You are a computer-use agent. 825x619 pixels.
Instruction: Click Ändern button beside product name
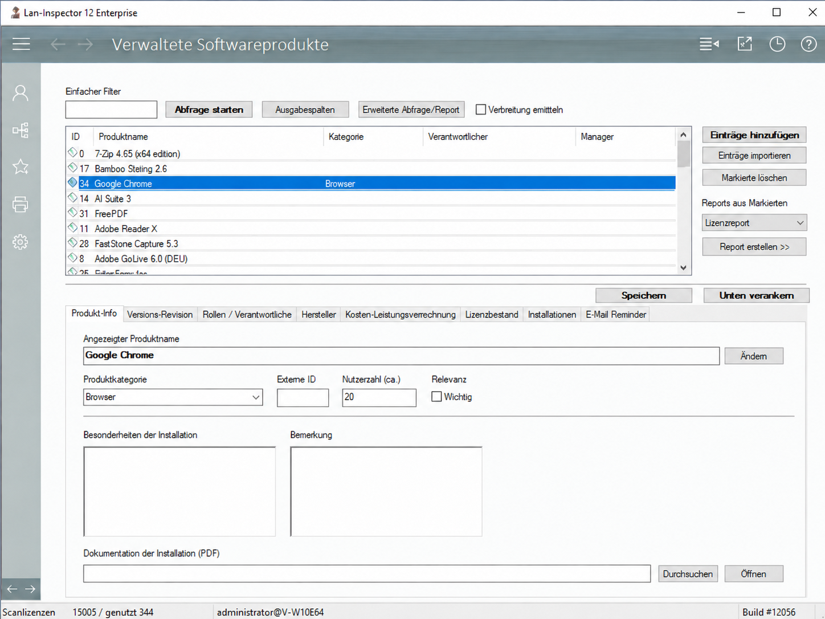[x=754, y=356]
